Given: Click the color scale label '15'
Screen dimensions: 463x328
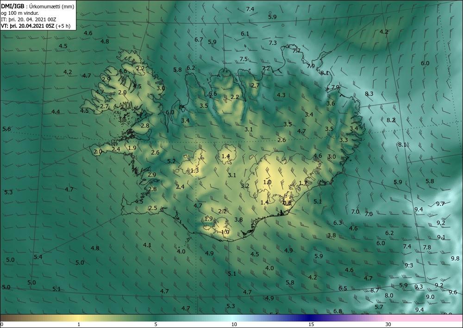Looking at the screenshot, I should click(311, 324).
